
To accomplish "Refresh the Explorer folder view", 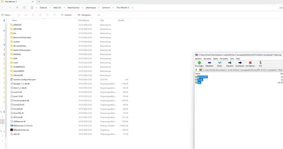I will [24, 8].
